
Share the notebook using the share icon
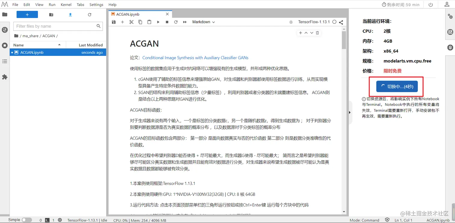[341, 22]
